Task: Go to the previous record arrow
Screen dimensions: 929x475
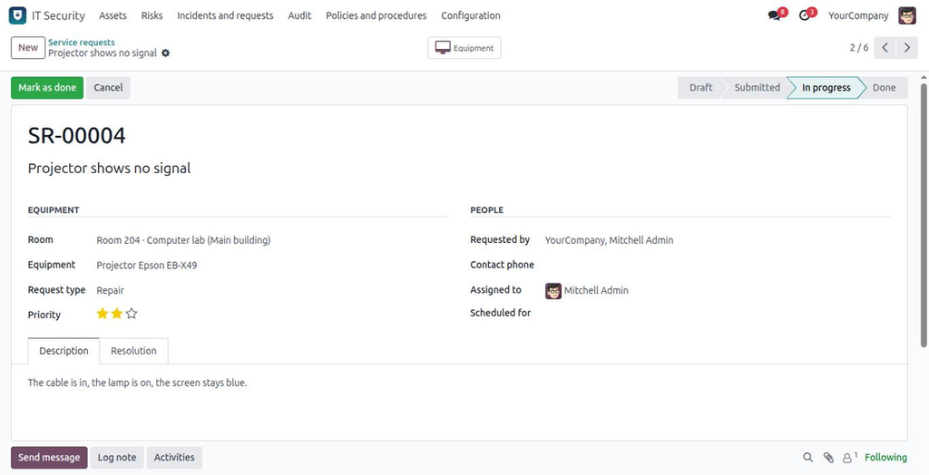Action: click(885, 47)
